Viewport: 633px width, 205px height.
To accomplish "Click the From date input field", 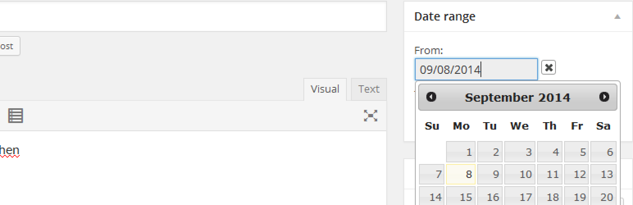I will pos(476,69).
